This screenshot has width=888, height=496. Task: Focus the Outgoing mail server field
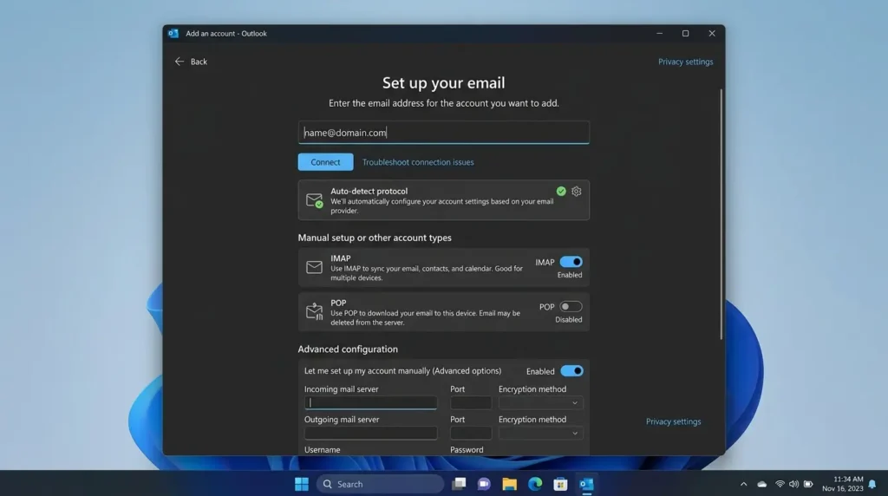click(x=370, y=434)
